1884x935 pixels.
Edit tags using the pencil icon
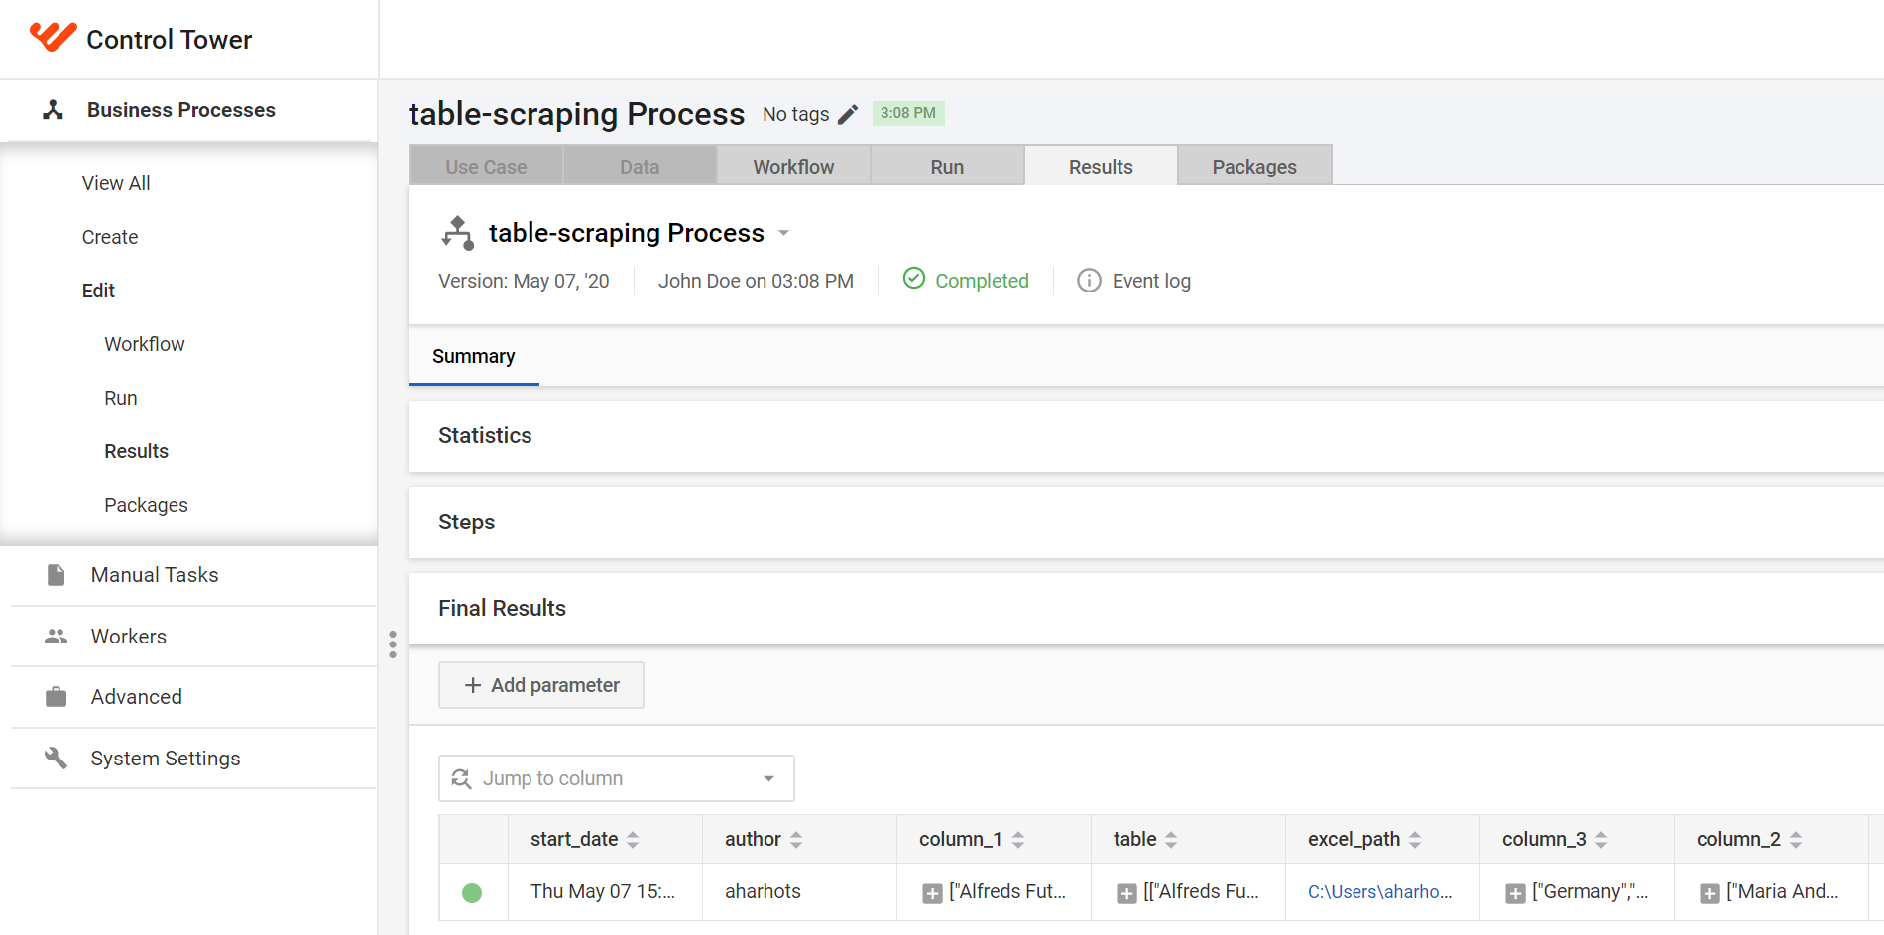coord(848,115)
